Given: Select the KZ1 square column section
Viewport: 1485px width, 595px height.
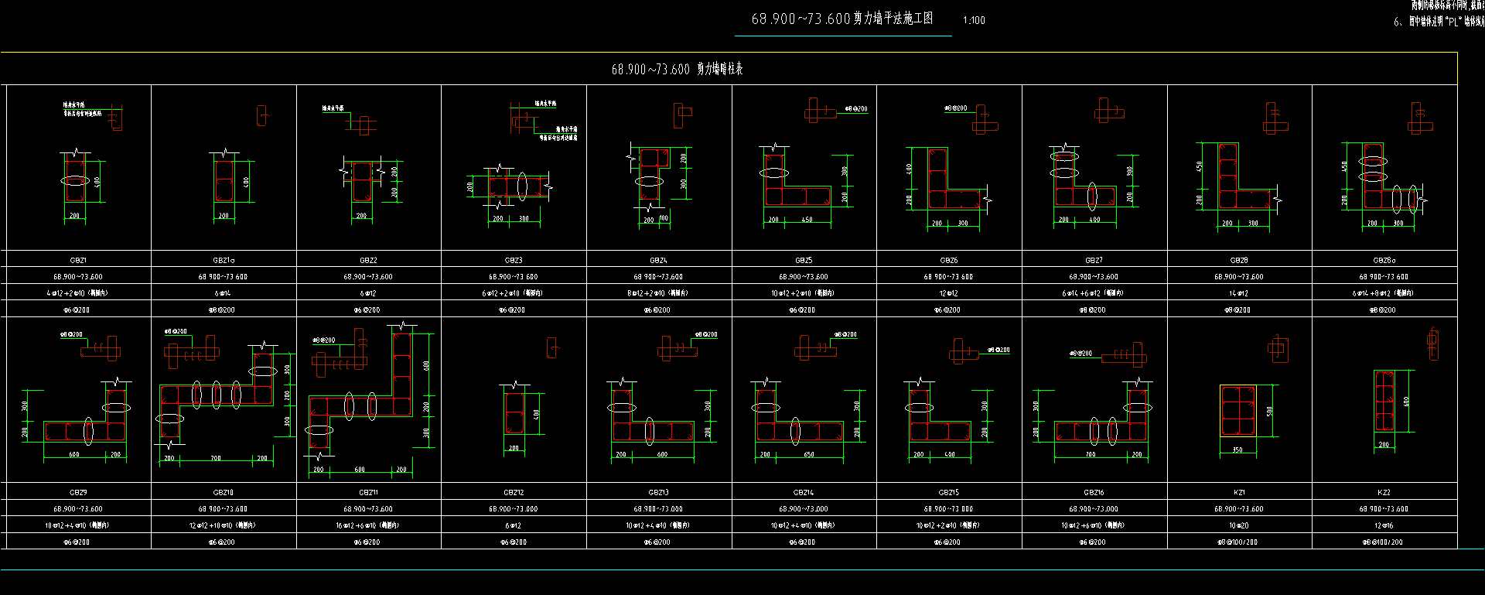Looking at the screenshot, I should tap(1238, 411).
